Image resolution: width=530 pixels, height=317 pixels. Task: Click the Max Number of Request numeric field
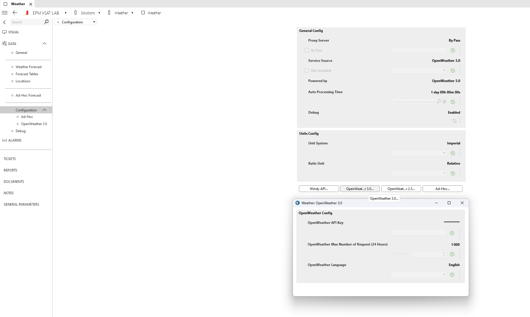coord(427,254)
